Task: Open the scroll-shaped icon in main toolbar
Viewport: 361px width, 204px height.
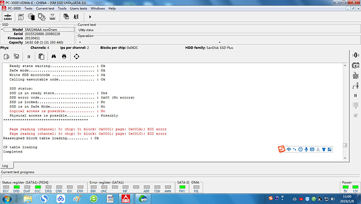Action: (x=21, y=17)
